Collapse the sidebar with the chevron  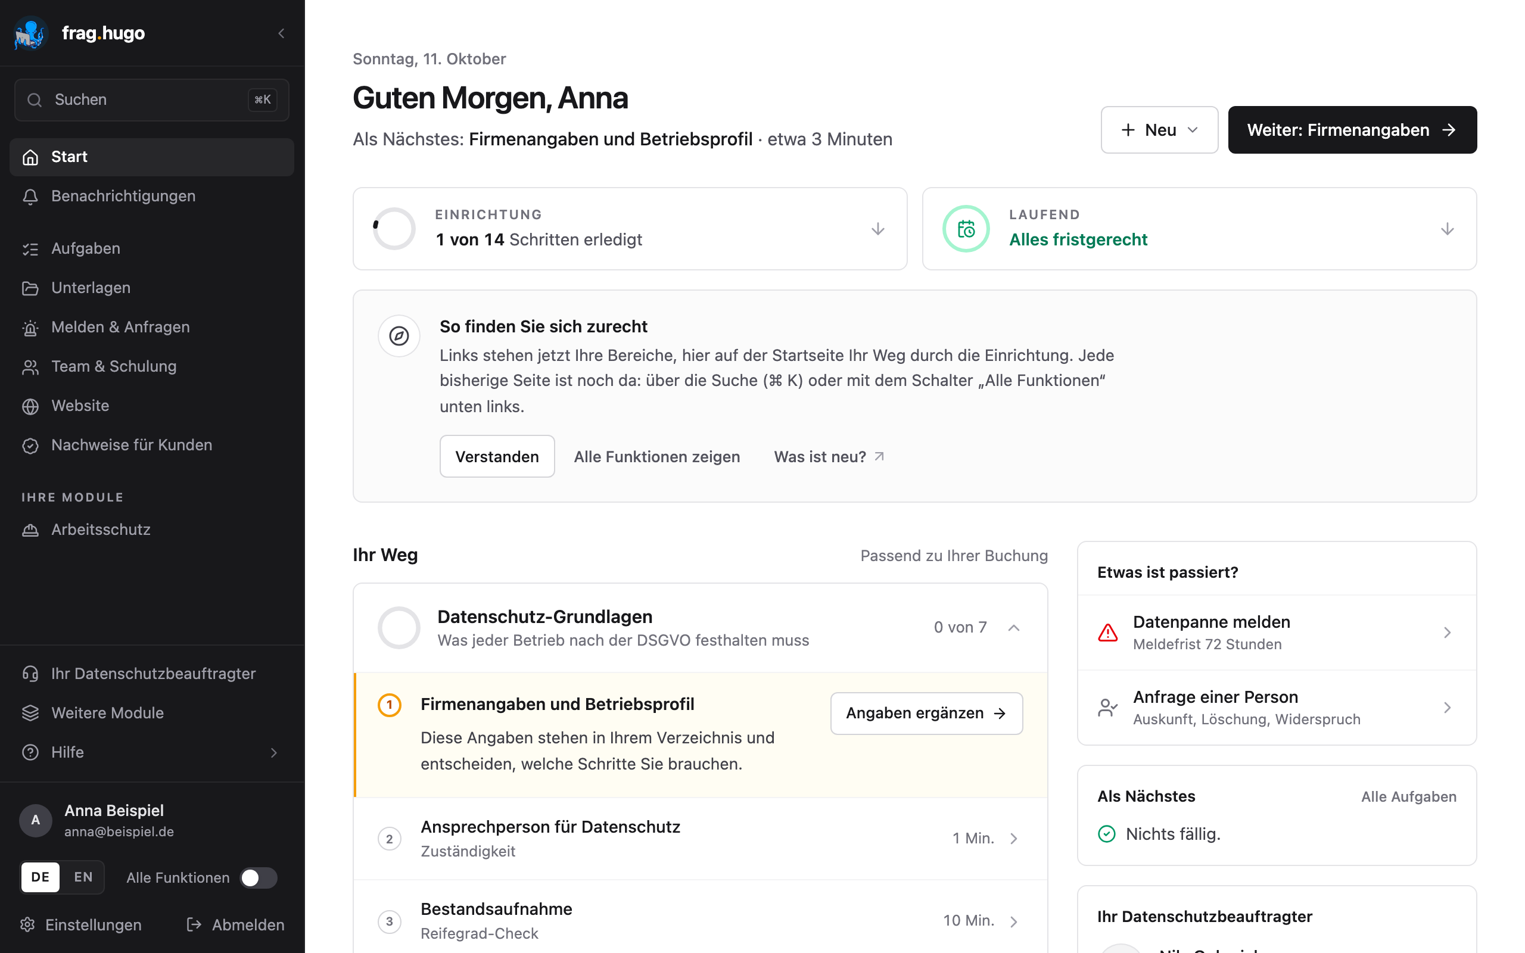(281, 33)
